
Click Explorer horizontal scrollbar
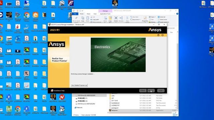140,113
